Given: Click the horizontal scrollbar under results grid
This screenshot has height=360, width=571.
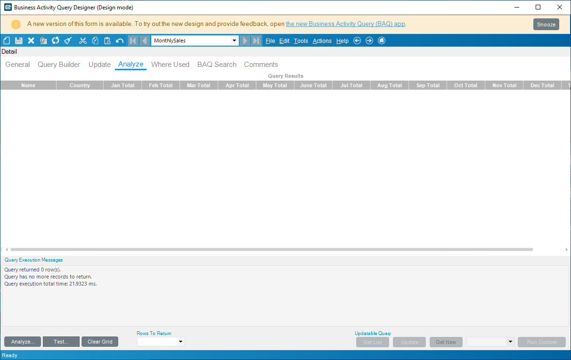Looking at the screenshot, I should (x=271, y=249).
